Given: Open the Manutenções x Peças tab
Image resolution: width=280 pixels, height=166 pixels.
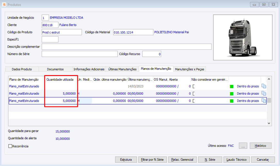Looking at the screenshot, I should pos(190,69).
